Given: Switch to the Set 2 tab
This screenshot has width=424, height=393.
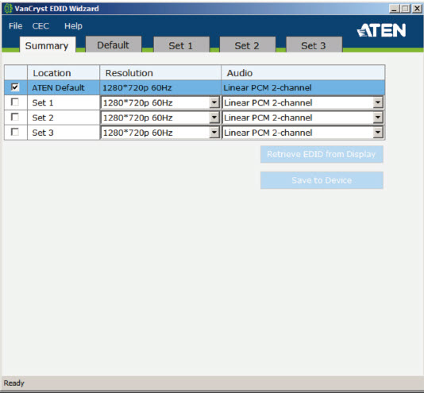Looking at the screenshot, I should coord(247,44).
